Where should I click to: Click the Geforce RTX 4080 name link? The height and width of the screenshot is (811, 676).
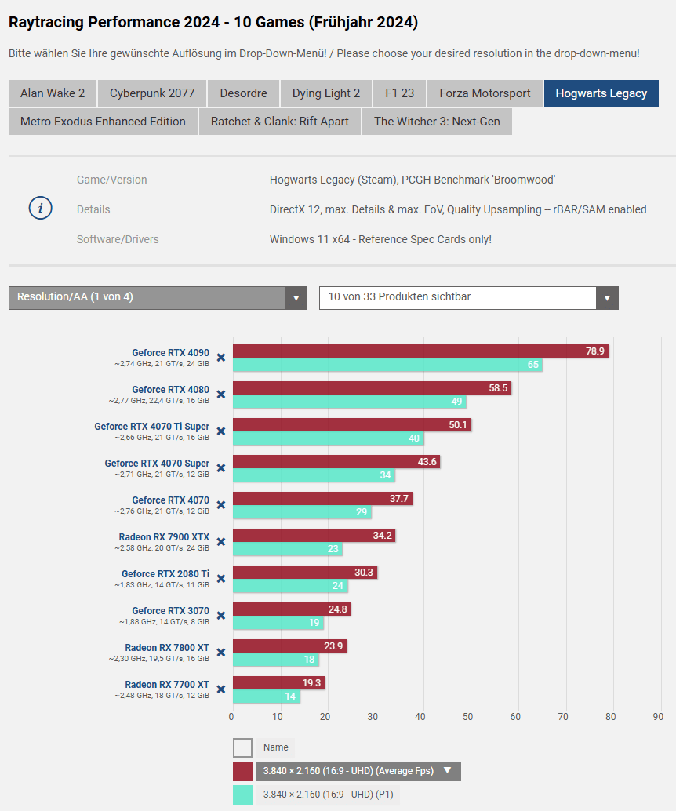point(171,390)
